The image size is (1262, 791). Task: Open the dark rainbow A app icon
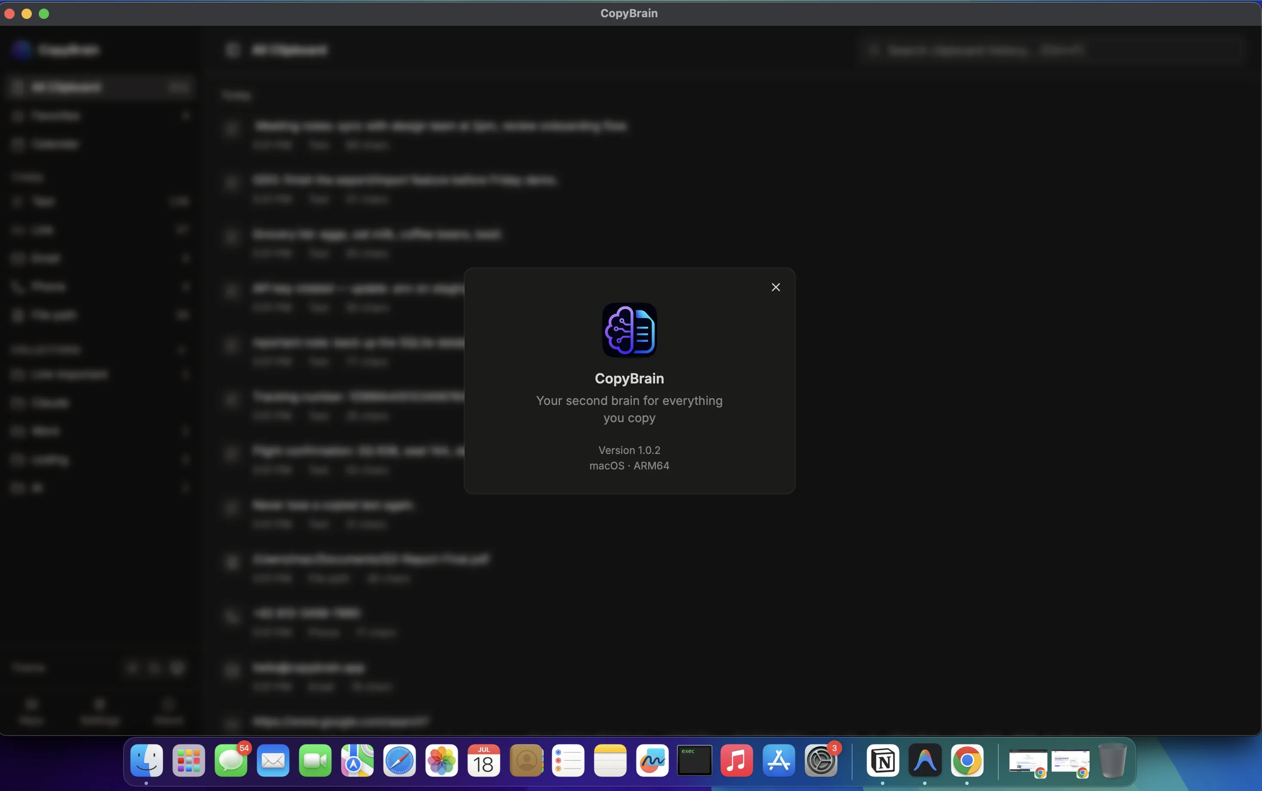click(x=925, y=760)
